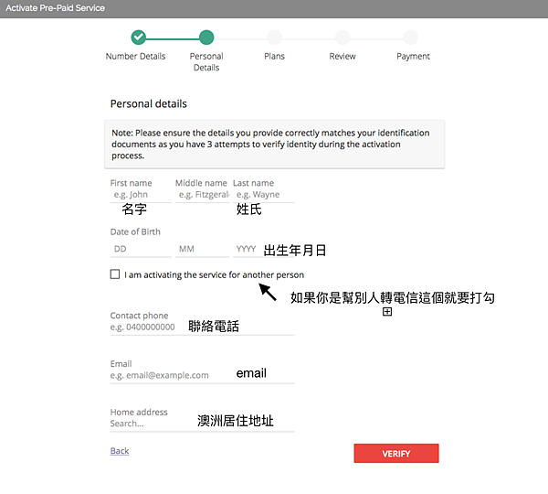This screenshot has height=494, width=548.
Task: Select the Number Details step label
Action: coord(136,57)
